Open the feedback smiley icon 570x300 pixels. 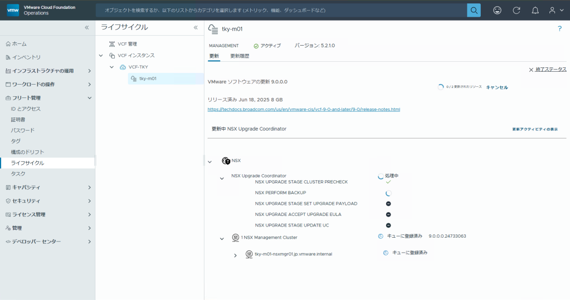498,10
